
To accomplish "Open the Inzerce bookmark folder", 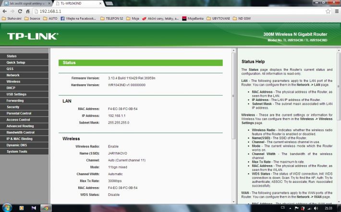I will point(32,19).
